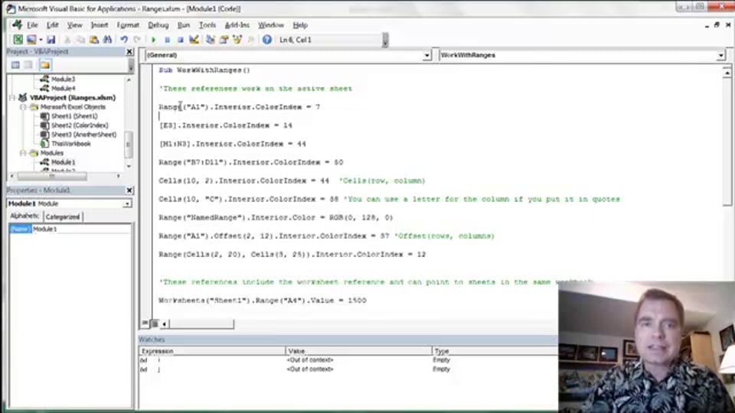Image resolution: width=735 pixels, height=413 pixels.
Task: Click View Object icon in Project panel
Action: pos(28,65)
